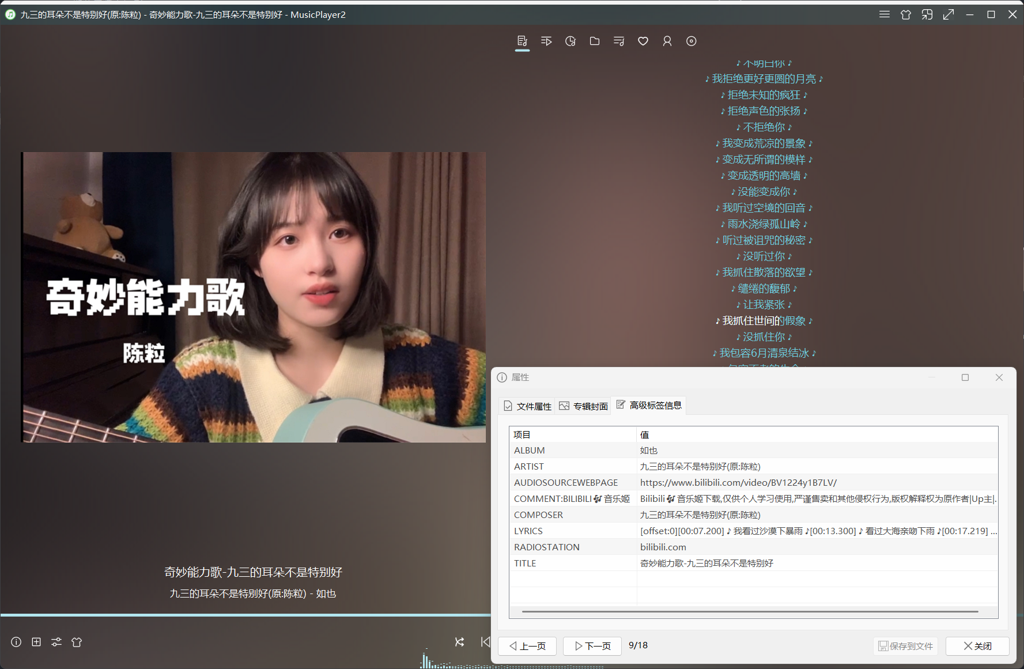The height and width of the screenshot is (669, 1024).
Task: Click the plus-square icon at bottom left
Action: [36, 642]
